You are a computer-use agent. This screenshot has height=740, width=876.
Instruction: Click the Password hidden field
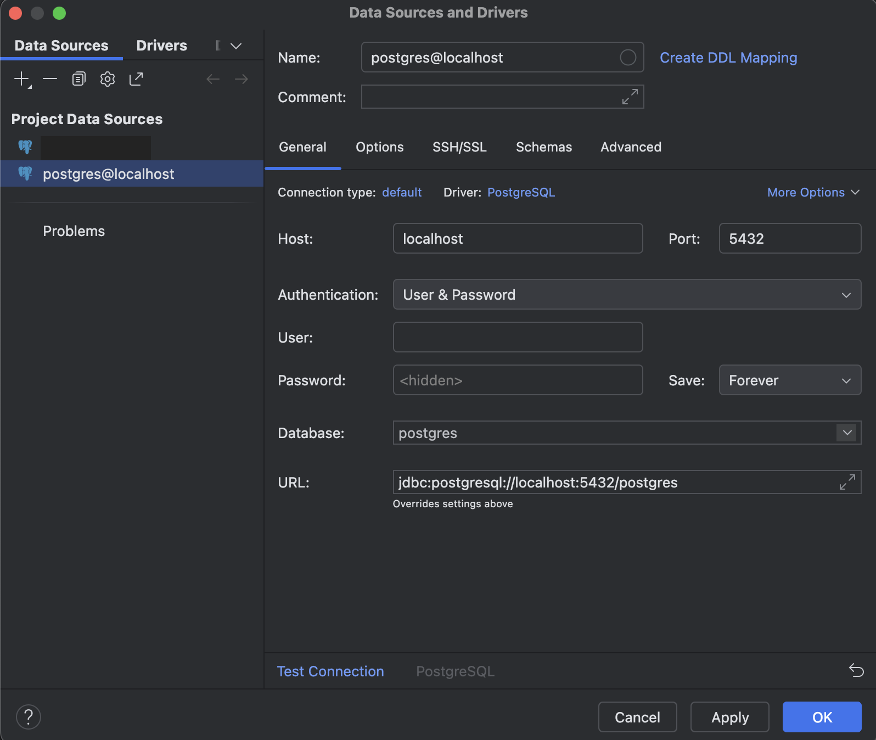click(518, 380)
